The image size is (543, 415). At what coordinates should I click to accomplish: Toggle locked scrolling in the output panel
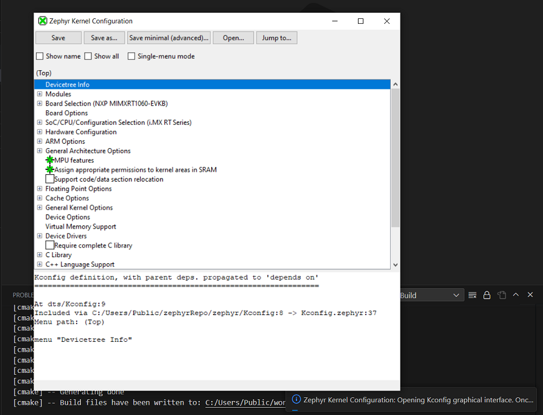tap(486, 294)
